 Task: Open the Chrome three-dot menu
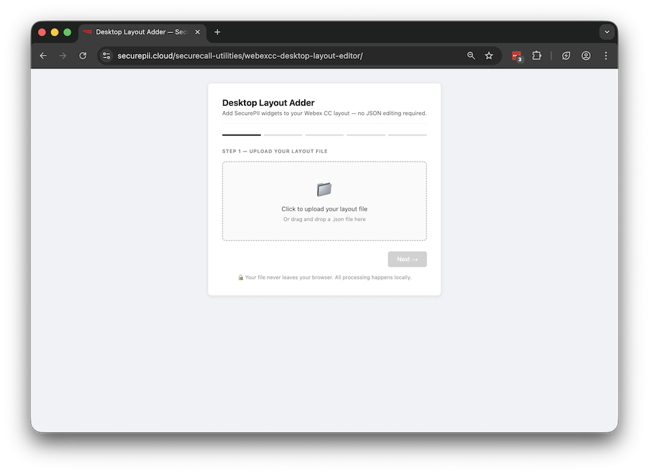[x=606, y=56]
